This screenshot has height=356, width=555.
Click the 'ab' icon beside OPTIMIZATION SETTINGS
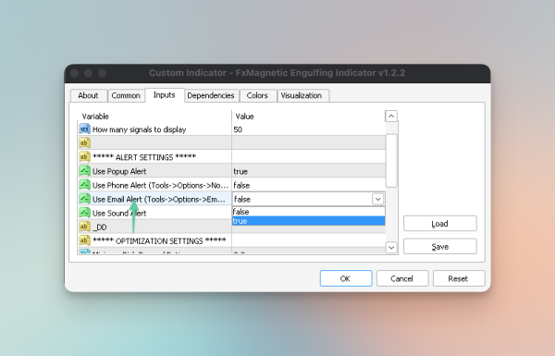click(x=84, y=240)
